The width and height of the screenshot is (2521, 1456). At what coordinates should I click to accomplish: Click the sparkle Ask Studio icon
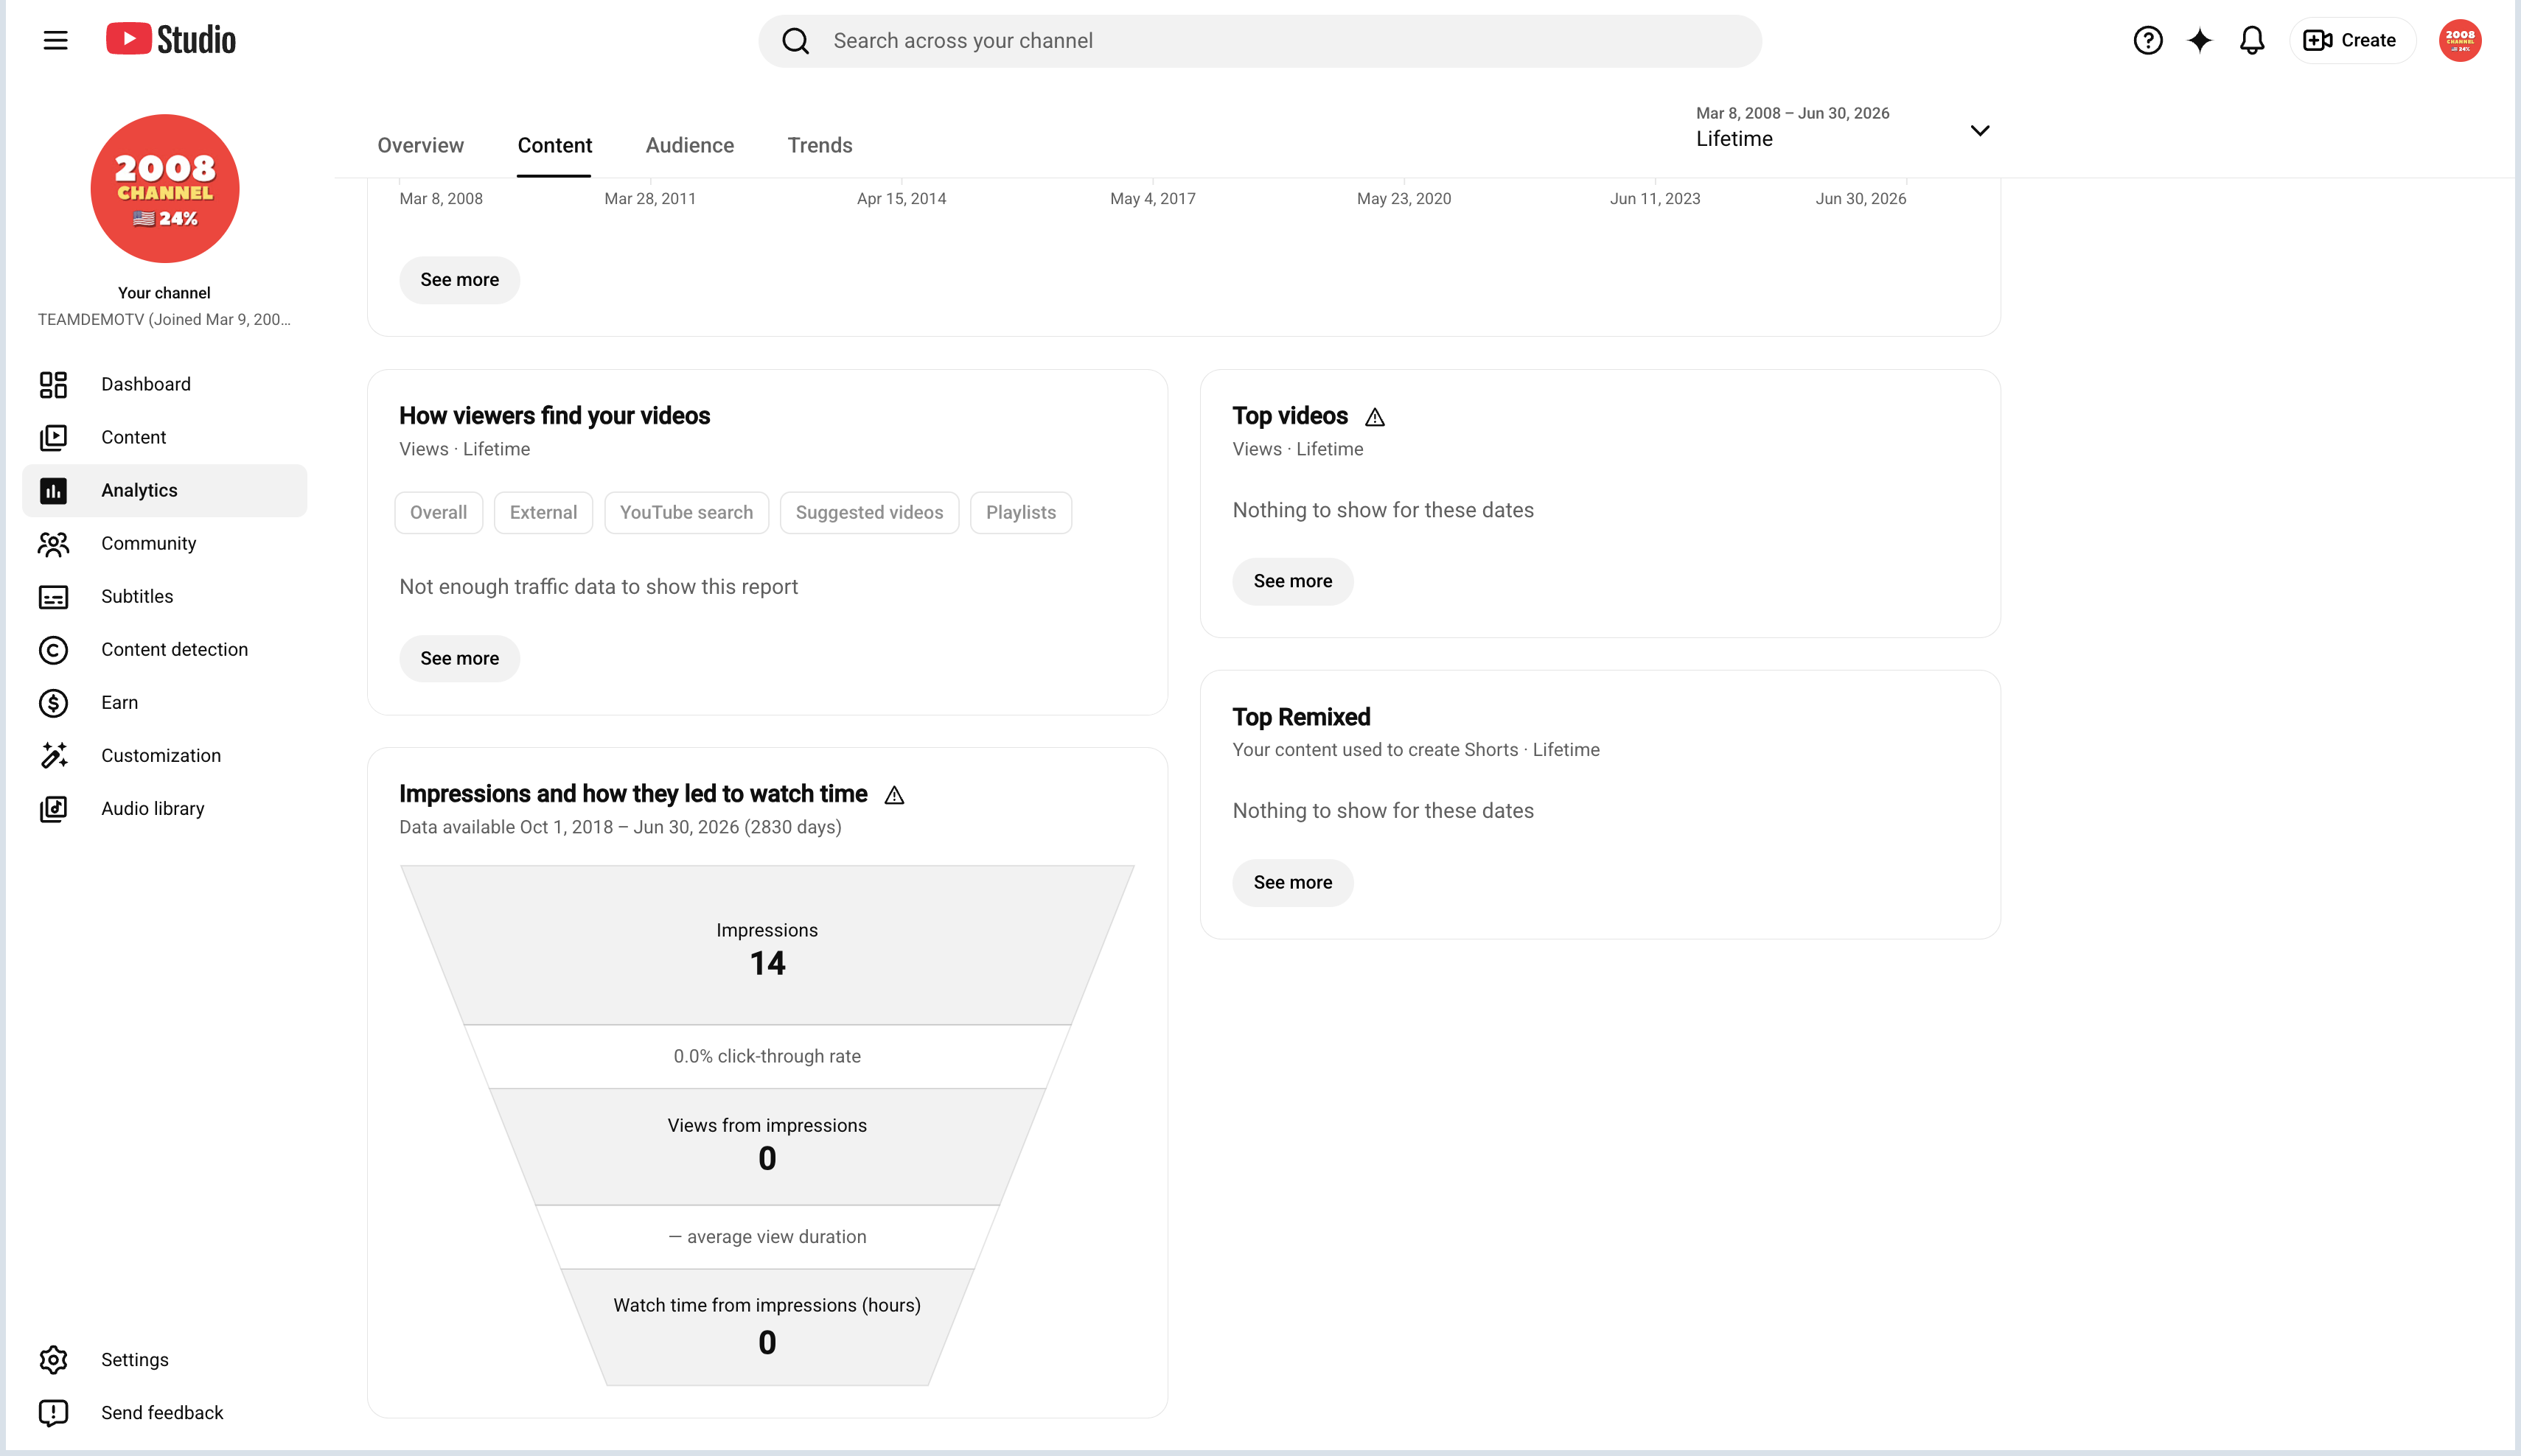click(2199, 40)
